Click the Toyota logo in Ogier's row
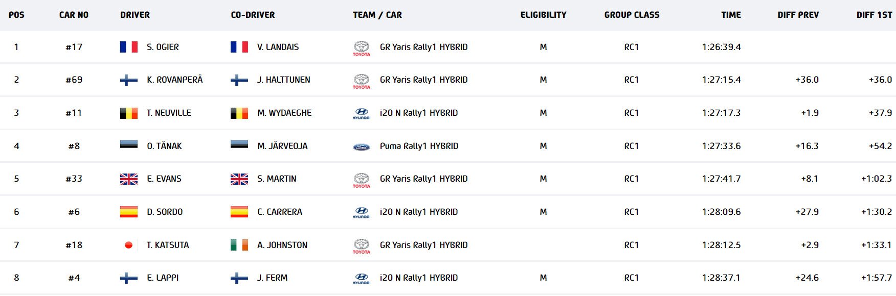This screenshot has width=896, height=296. 362,48
